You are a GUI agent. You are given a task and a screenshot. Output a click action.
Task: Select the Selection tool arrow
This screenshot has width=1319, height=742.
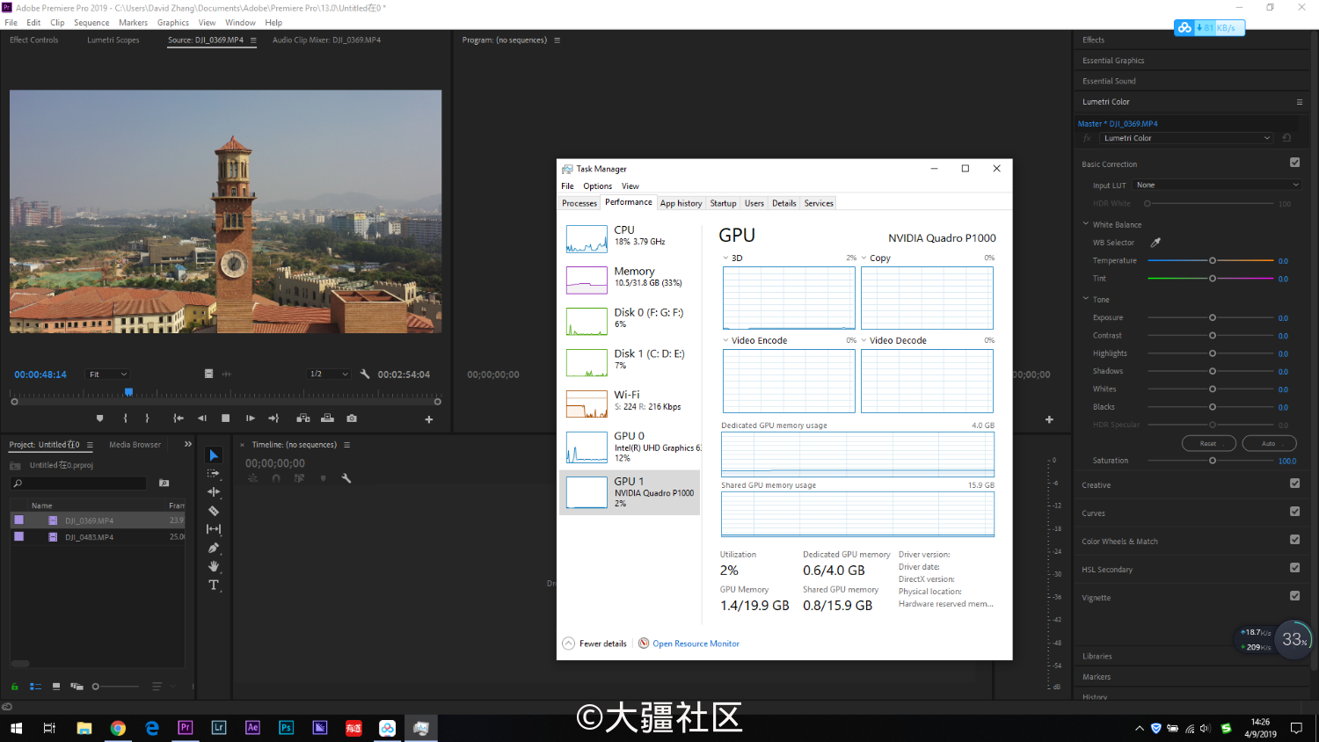(214, 455)
